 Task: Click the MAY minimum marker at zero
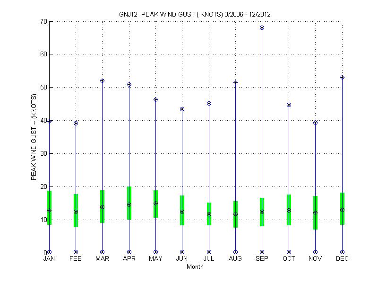pos(156,252)
